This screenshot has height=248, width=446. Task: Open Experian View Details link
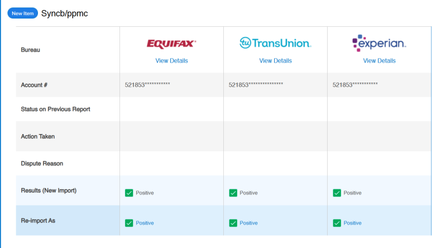coord(379,61)
